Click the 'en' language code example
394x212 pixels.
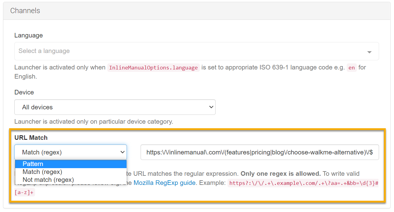pos(351,68)
